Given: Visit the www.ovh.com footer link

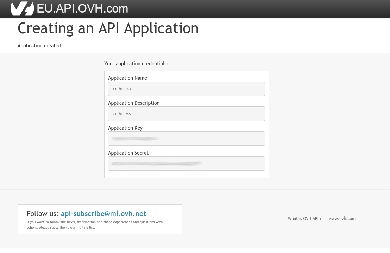Looking at the screenshot, I should click(342, 219).
